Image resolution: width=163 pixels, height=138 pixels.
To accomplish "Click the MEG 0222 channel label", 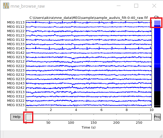I will tap(16, 66).
